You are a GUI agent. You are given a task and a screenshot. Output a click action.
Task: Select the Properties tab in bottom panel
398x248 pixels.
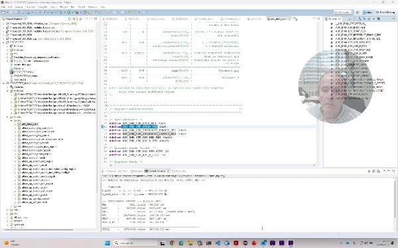[x=179, y=171]
